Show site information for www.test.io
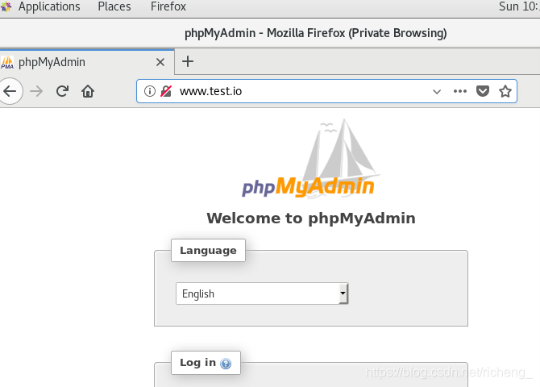540x387 pixels. coord(149,91)
